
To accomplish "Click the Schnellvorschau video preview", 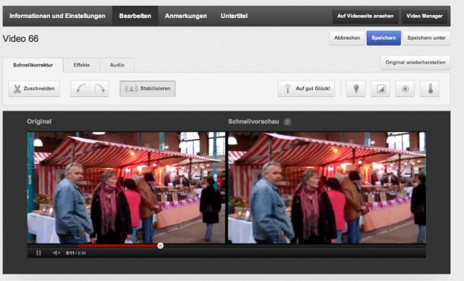I will (327, 188).
